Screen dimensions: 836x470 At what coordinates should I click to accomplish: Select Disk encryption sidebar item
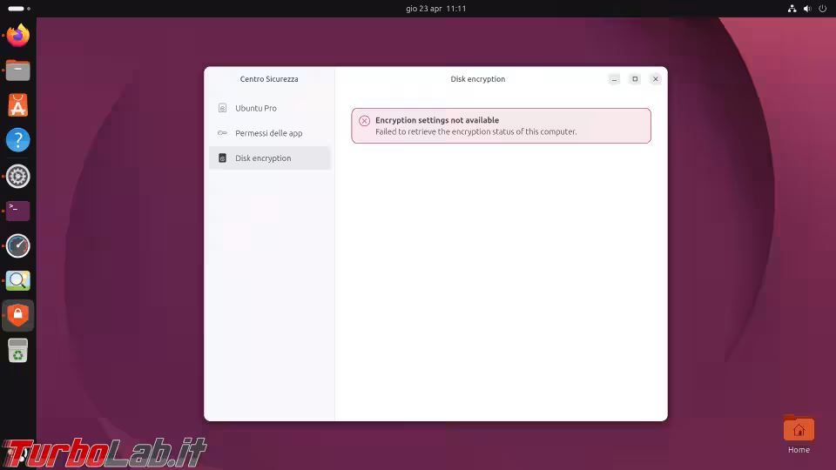pyautogui.click(x=263, y=158)
